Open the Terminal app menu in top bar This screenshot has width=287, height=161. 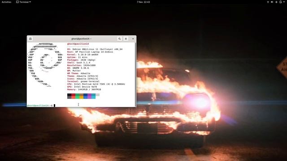[23, 2]
